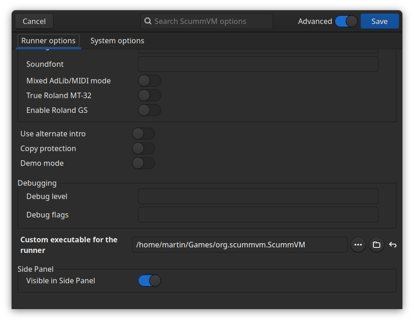Enable Demo mode switch
Image resolution: width=414 pixels, height=322 pixels.
144,163
